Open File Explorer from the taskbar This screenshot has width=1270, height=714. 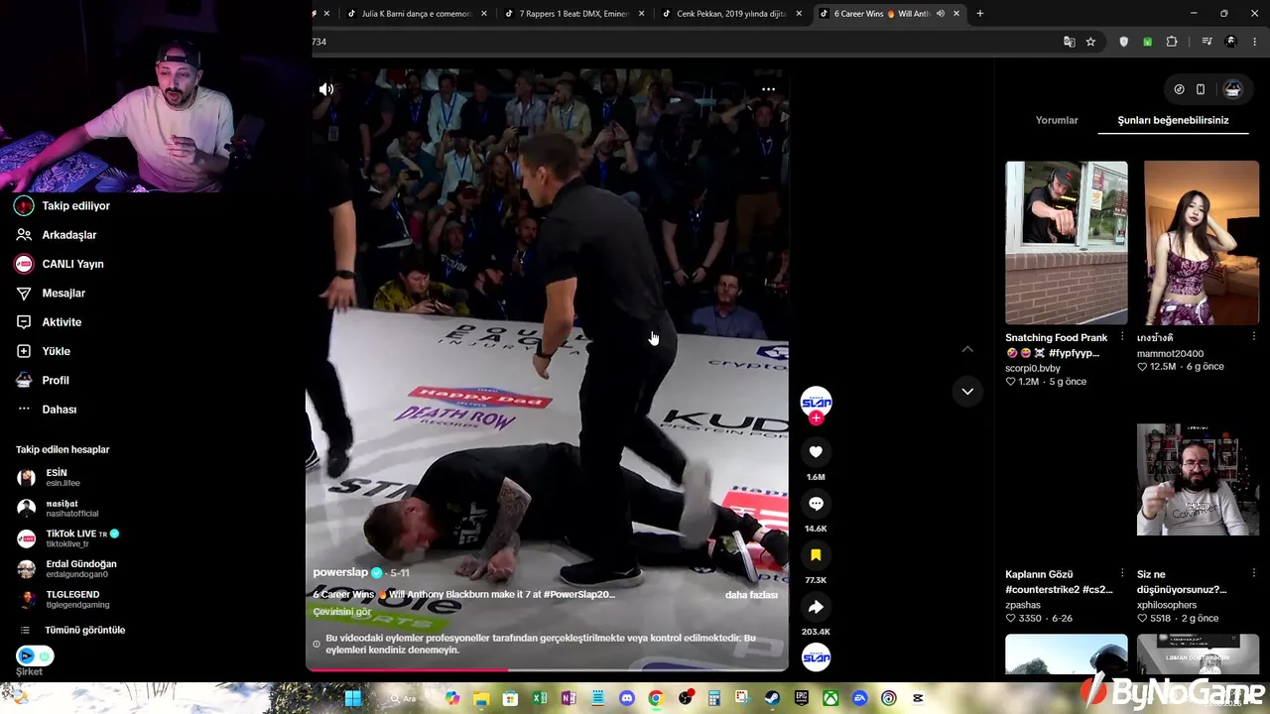tap(481, 698)
